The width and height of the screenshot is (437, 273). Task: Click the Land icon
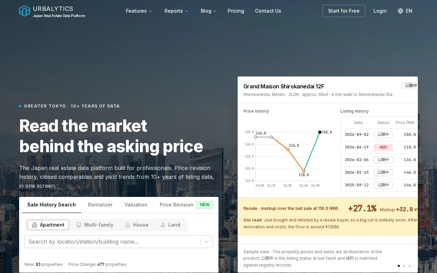[163, 225]
